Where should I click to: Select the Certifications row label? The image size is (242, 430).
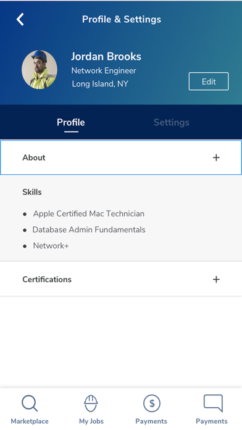pyautogui.click(x=47, y=279)
